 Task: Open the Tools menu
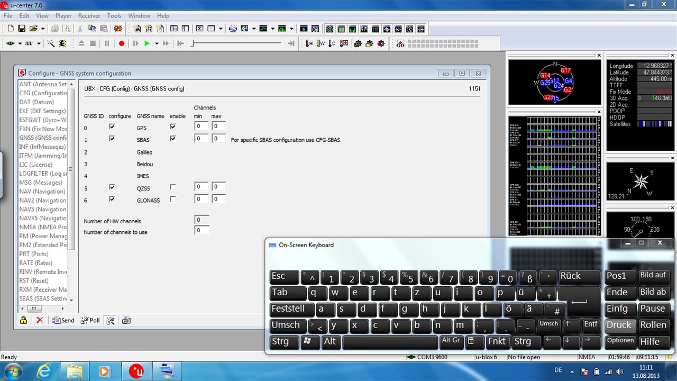pyautogui.click(x=114, y=16)
